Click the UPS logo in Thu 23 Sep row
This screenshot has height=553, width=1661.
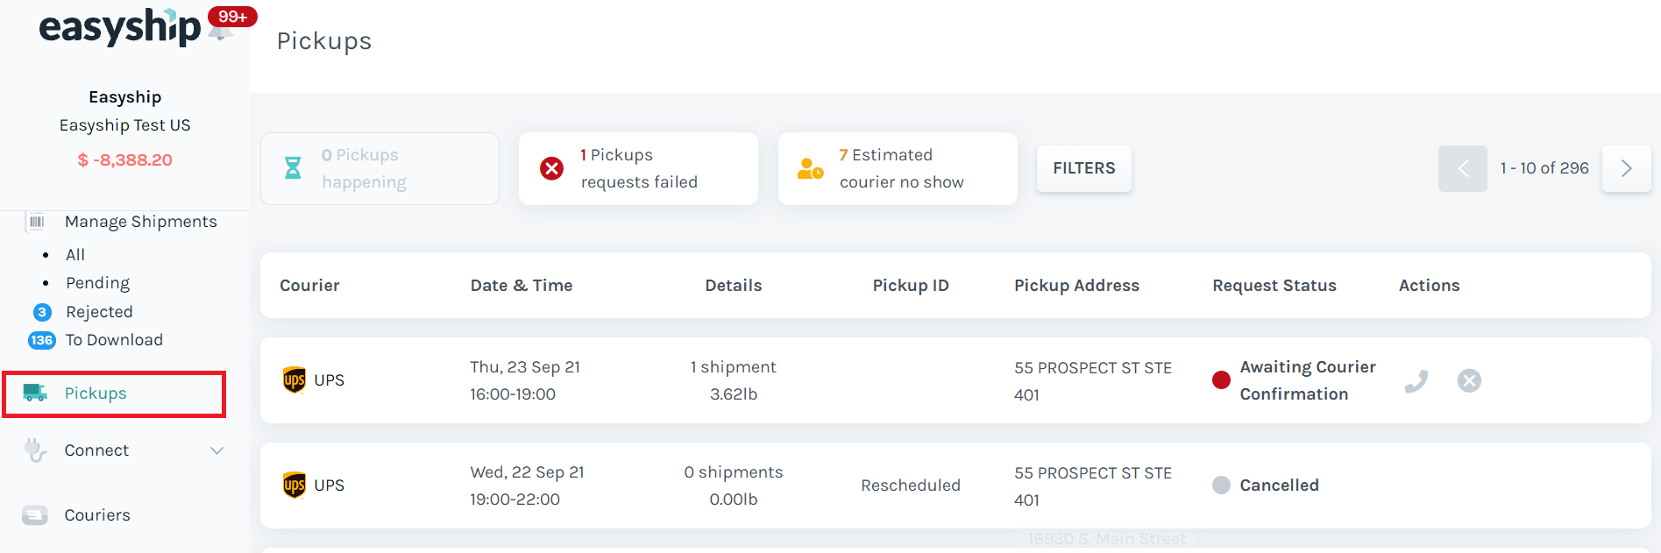pyautogui.click(x=295, y=379)
